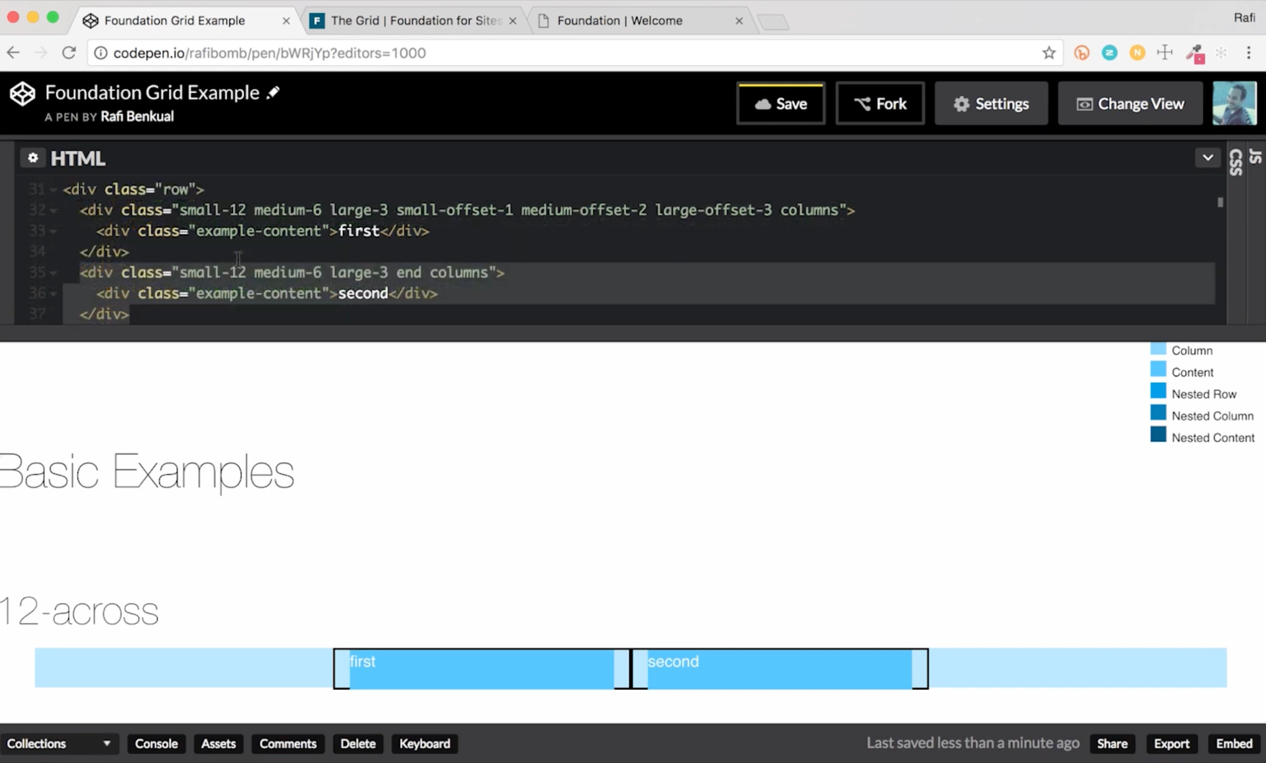Image resolution: width=1266 pixels, height=763 pixels.
Task: Collapse code fold arrow on line 31
Action: pos(53,190)
